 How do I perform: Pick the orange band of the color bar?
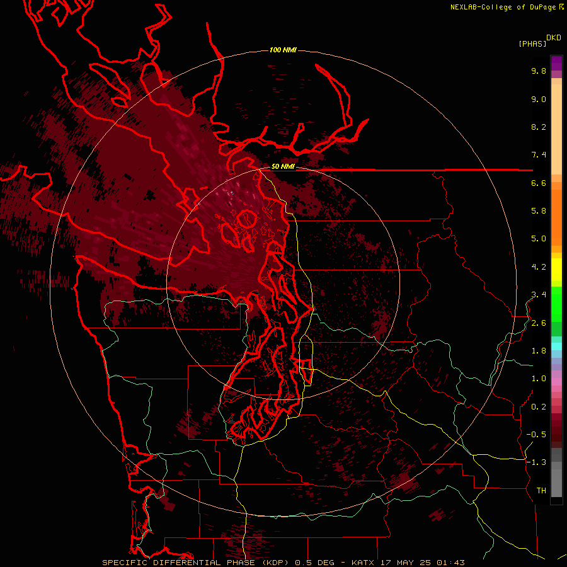[556, 217]
